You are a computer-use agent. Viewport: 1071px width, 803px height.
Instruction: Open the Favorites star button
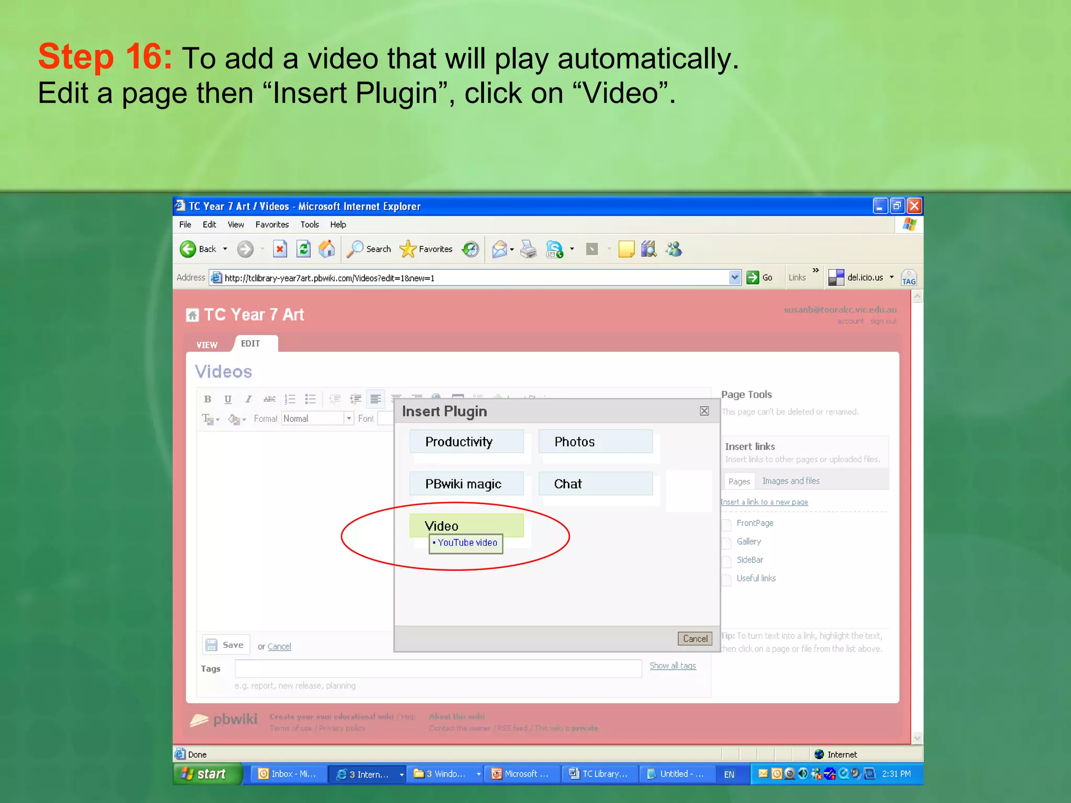[x=426, y=249]
